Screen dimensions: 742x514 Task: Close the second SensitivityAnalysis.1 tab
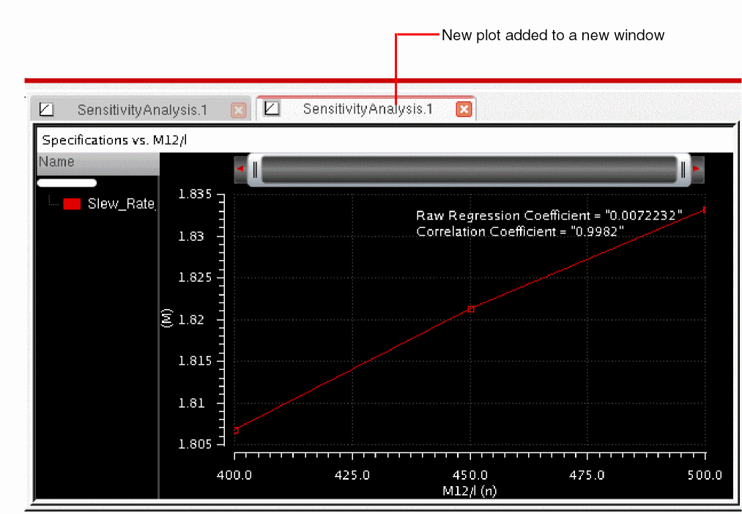[x=464, y=109]
